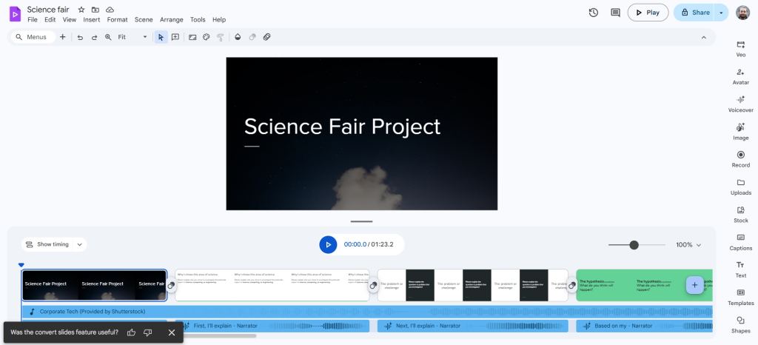Select the problem or challenge scene clip
The image size is (758, 345).
point(472,285)
